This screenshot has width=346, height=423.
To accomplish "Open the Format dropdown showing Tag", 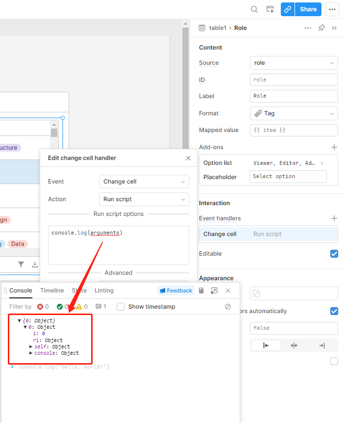I will point(294,113).
